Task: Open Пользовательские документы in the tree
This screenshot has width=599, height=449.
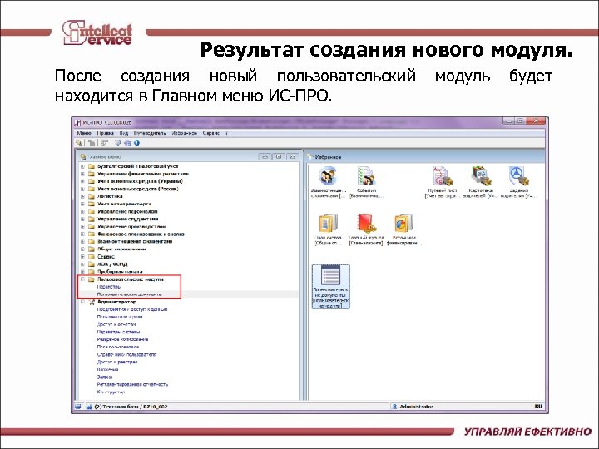Action: click(x=130, y=294)
